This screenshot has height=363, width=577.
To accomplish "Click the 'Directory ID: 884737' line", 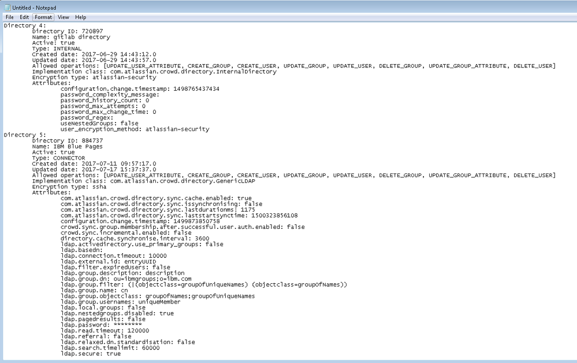I will [68, 140].
